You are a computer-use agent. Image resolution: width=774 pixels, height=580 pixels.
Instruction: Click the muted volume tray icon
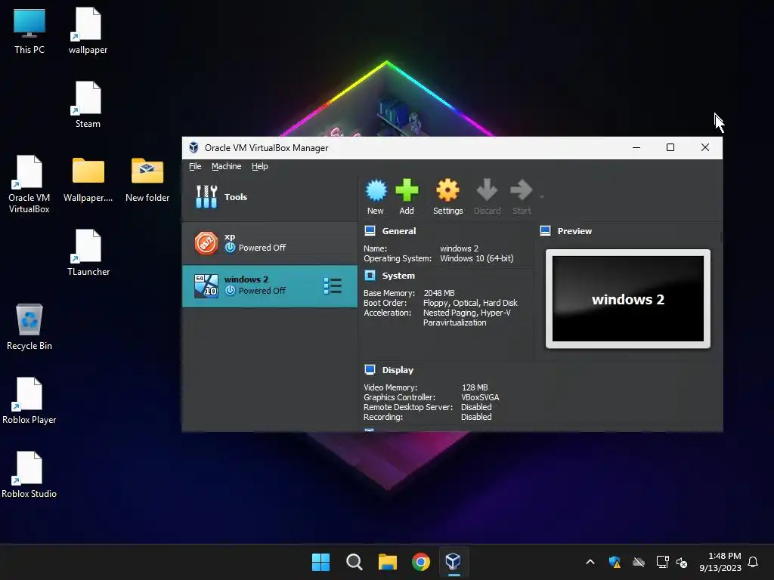coord(682,562)
